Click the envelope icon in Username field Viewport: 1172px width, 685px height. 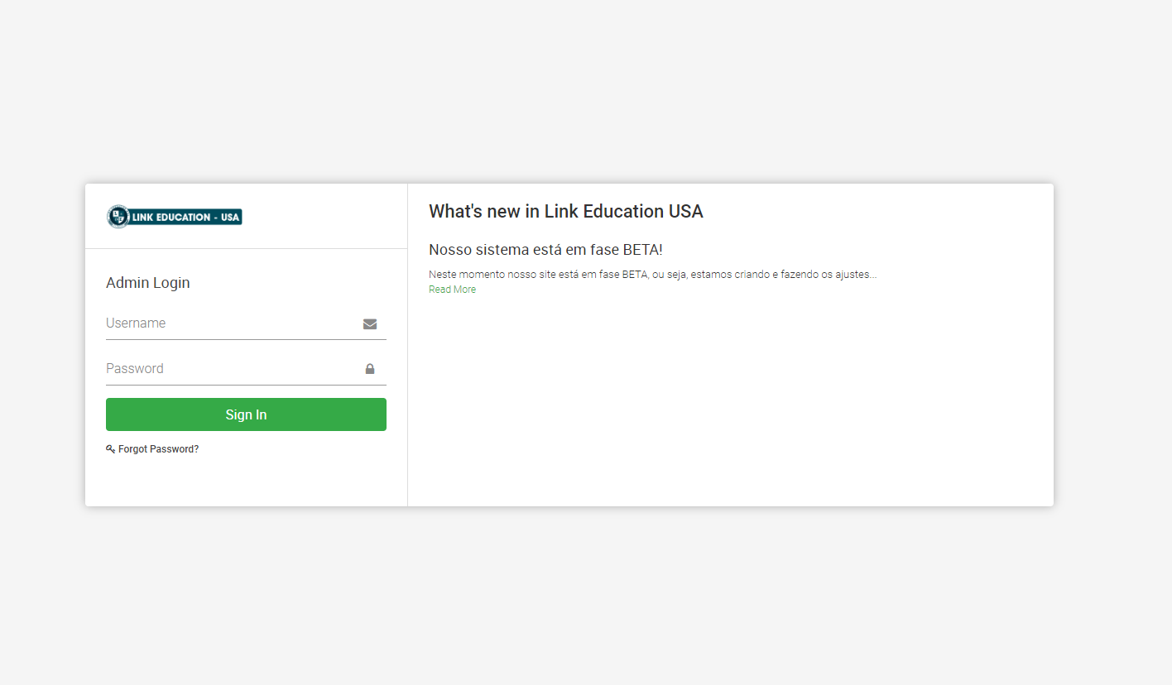click(370, 324)
